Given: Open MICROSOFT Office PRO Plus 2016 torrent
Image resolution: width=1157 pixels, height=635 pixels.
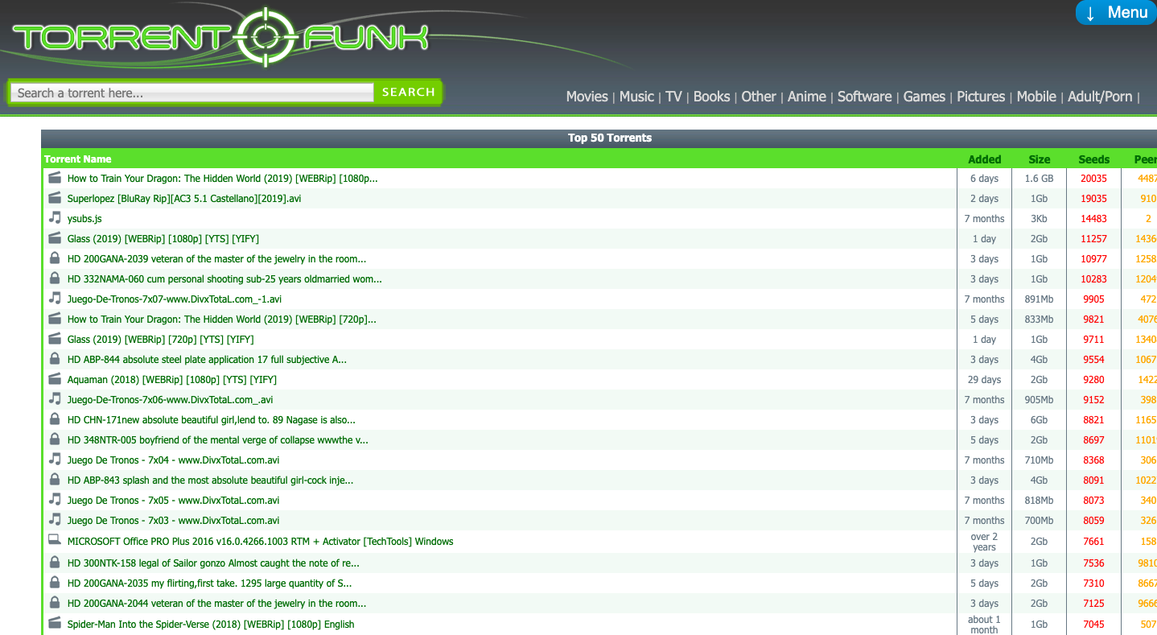Looking at the screenshot, I should [x=261, y=542].
